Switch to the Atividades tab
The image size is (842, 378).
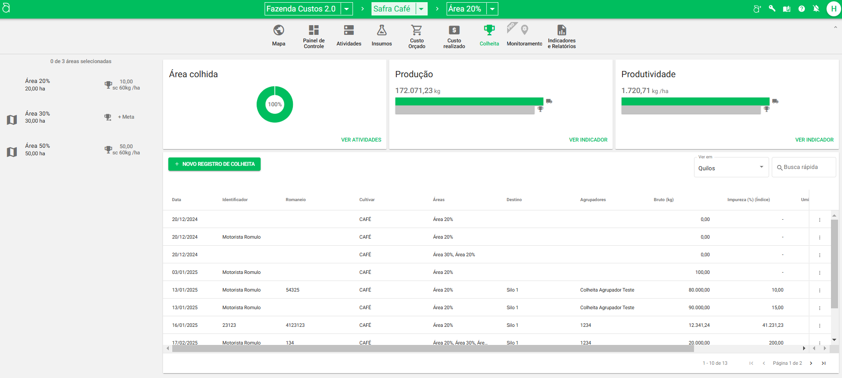tap(349, 35)
